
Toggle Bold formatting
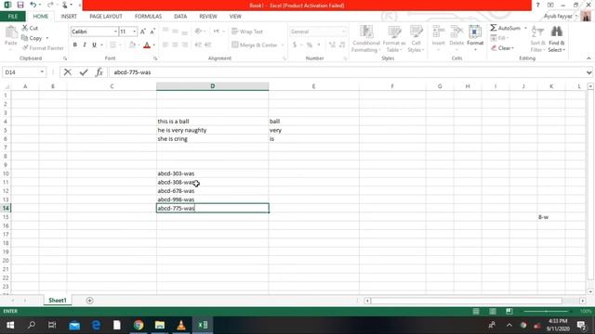coord(74,45)
